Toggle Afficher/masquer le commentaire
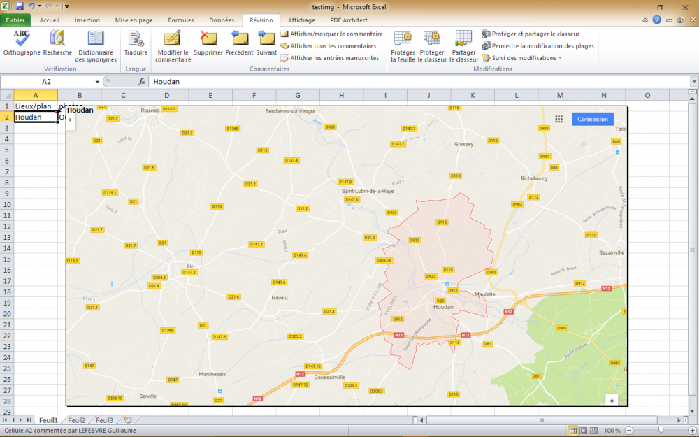699x437 pixels. (331, 34)
